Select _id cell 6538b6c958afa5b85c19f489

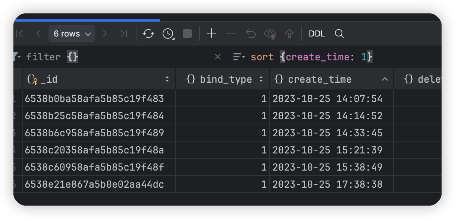(99, 133)
